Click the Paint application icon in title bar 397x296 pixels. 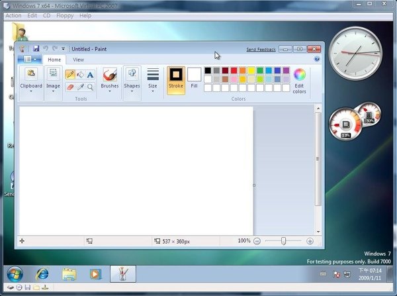click(x=22, y=48)
